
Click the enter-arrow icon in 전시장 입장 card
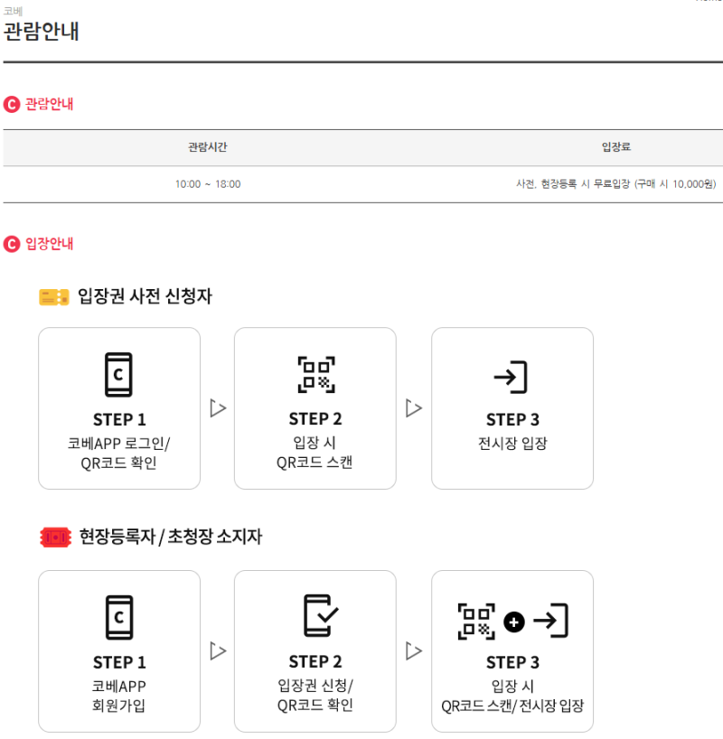(511, 377)
